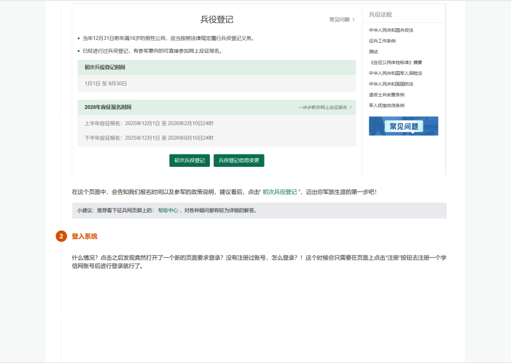Click the 常见问题 blue banner in sidebar
The height and width of the screenshot is (363, 512).
pos(403,126)
